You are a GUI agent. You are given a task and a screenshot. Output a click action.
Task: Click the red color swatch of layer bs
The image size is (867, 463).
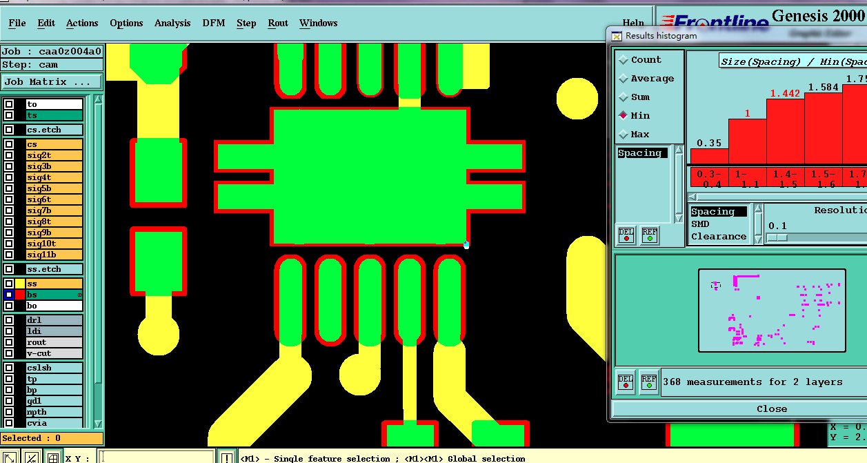[x=20, y=295]
